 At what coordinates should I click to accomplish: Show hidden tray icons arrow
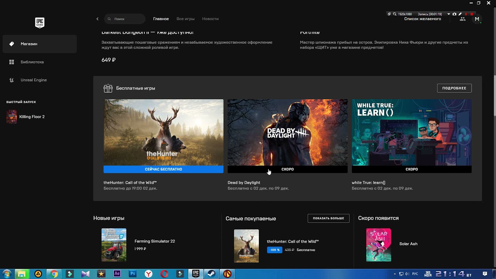click(x=395, y=274)
